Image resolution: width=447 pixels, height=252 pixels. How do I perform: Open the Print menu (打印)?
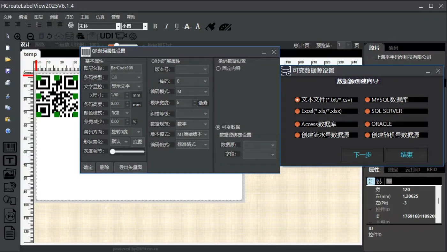coord(69,17)
